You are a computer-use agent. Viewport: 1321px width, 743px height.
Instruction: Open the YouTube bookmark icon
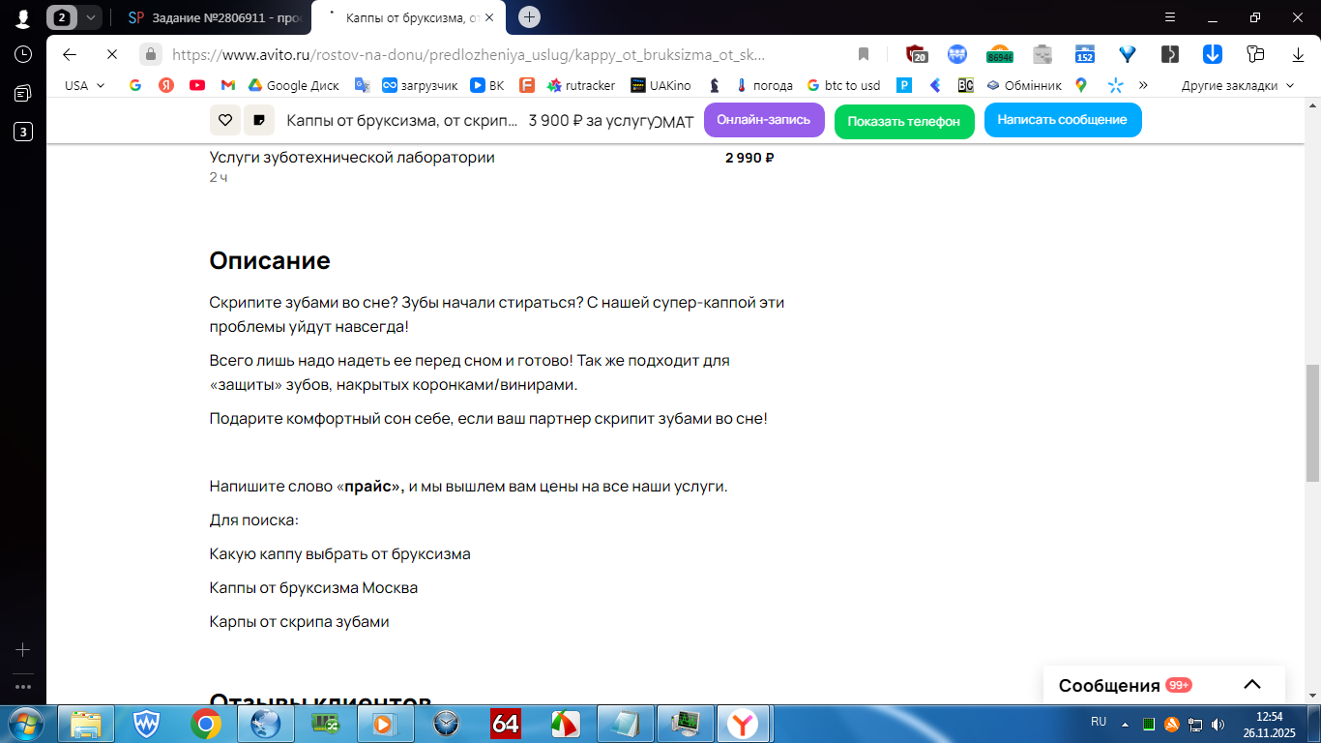(x=197, y=85)
